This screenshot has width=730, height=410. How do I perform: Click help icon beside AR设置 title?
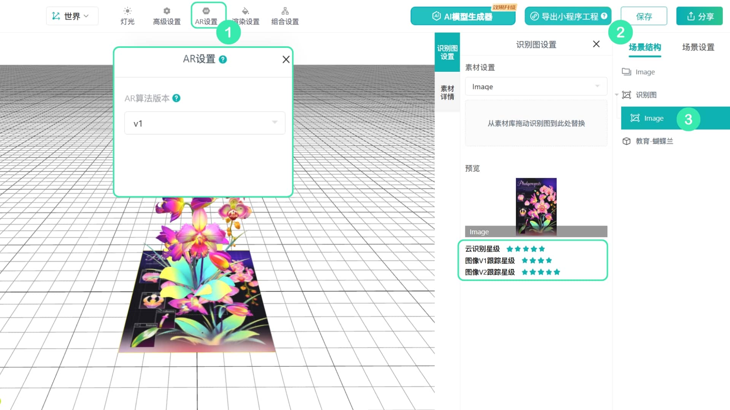[223, 59]
